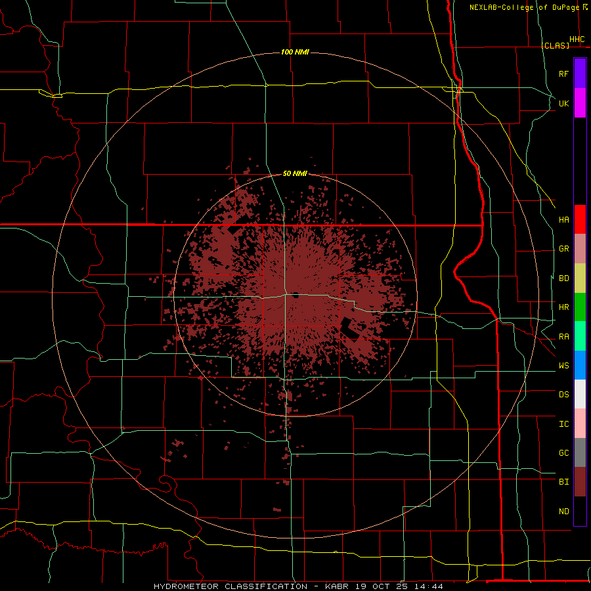Click the HHC product code text

[577, 39]
